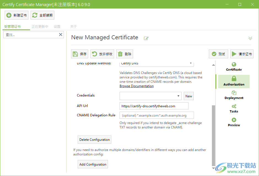Click the 保存 save button
Viewport: 259px width, 176px height.
pos(80,54)
